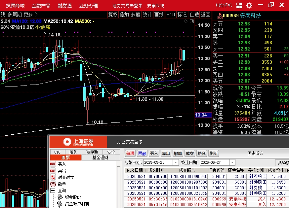Screen dimensions: 289x208
Task: Click 证券交易未登录 in title bar
Action: point(127,6)
